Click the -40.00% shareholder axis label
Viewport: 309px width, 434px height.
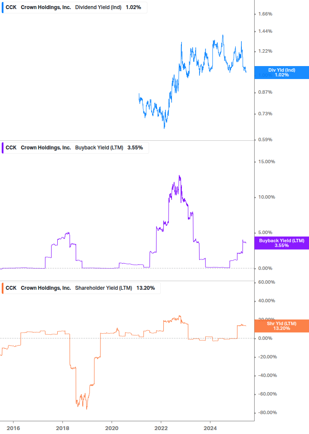267,376
